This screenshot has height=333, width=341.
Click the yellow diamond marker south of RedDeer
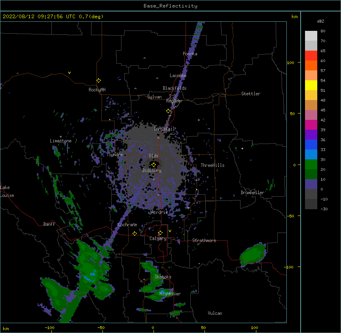point(168,111)
